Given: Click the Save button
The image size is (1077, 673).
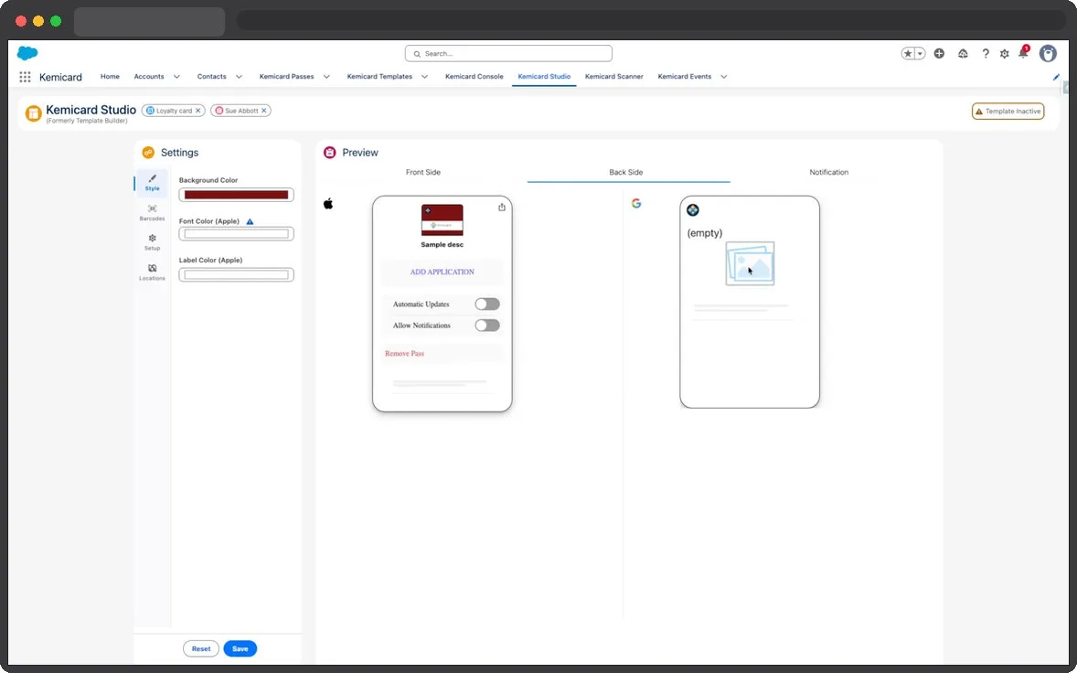Looking at the screenshot, I should click(x=240, y=649).
